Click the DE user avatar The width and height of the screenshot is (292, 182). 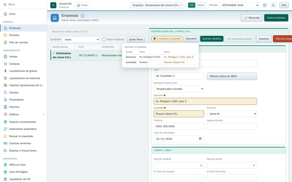tap(265, 5)
